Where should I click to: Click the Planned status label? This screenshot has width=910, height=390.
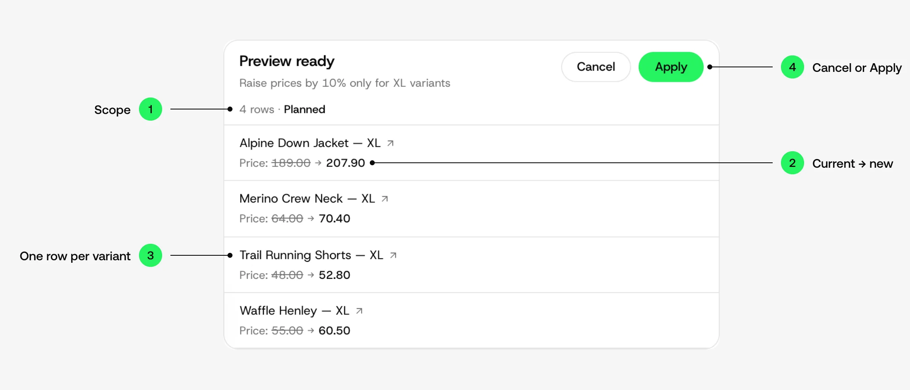click(304, 109)
